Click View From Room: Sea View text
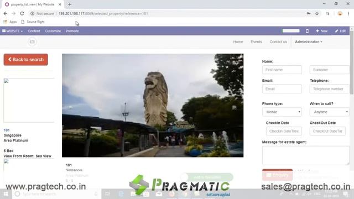The height and width of the screenshot is (199, 354). [x=27, y=156]
